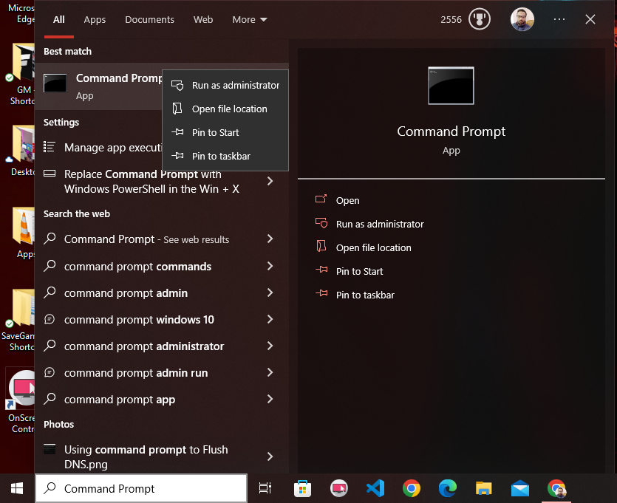Click Run as administrator in right pane

point(369,224)
